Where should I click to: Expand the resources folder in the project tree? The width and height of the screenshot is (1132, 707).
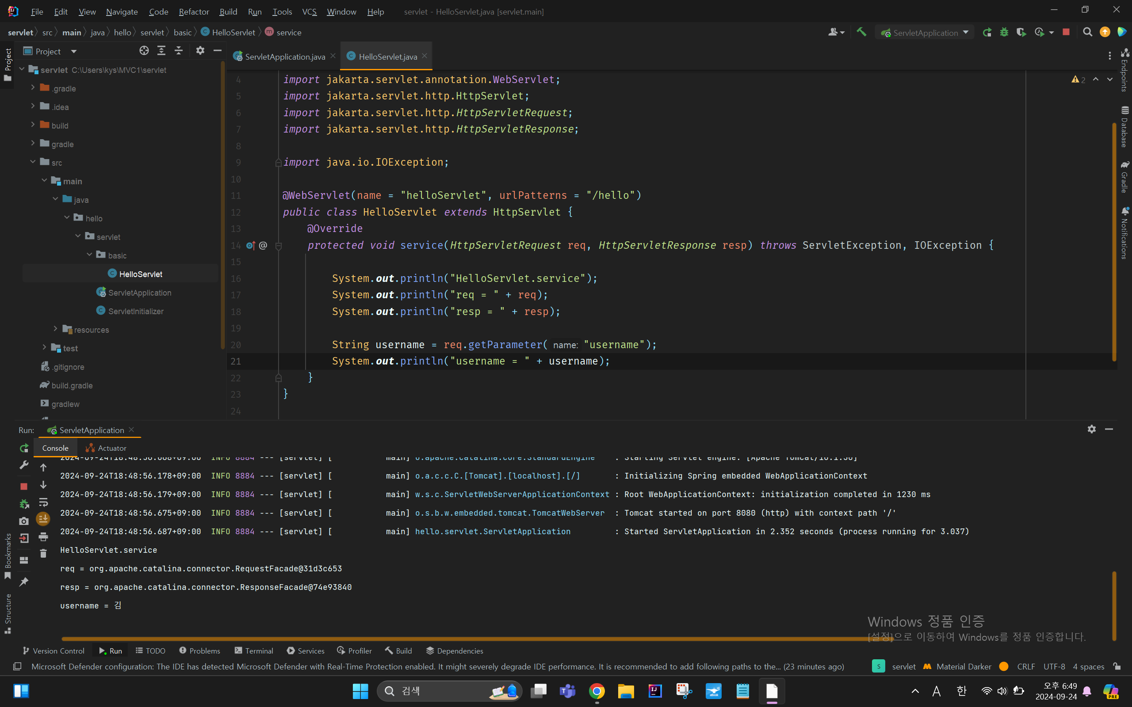click(55, 329)
